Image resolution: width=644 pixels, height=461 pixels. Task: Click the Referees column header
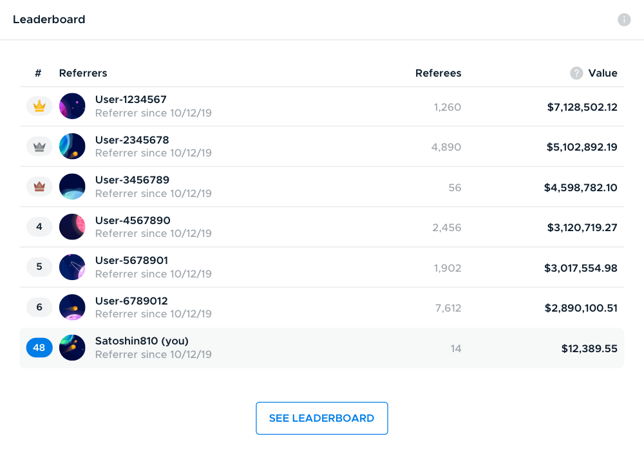[438, 73]
